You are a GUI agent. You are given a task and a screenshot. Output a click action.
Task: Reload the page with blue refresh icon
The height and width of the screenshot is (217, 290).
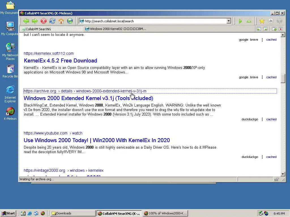point(52,21)
